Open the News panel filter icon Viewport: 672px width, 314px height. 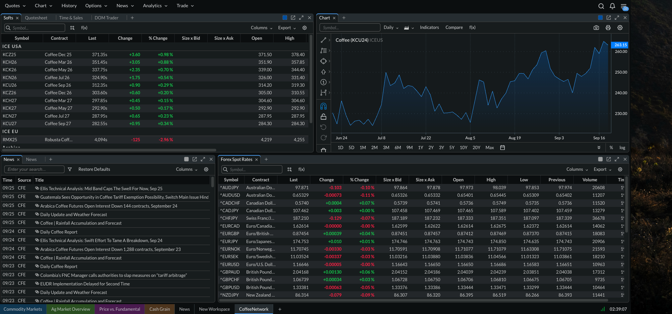tap(70, 169)
